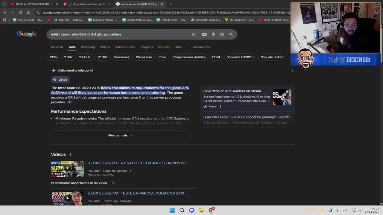Close the g1 news portal tab
The width and height of the screenshot is (383, 215).
[110, 4]
